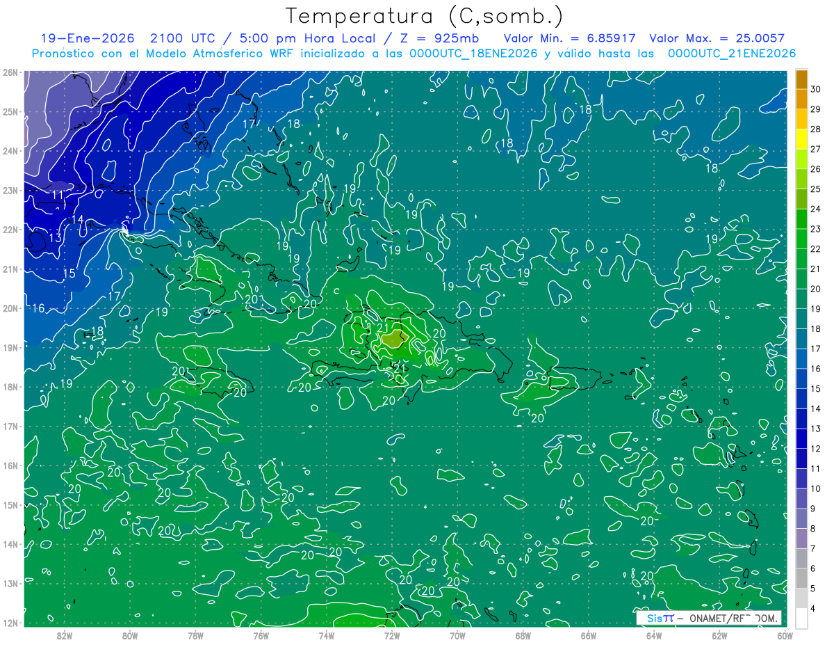Click the "64W" longitude axis label

654,635
